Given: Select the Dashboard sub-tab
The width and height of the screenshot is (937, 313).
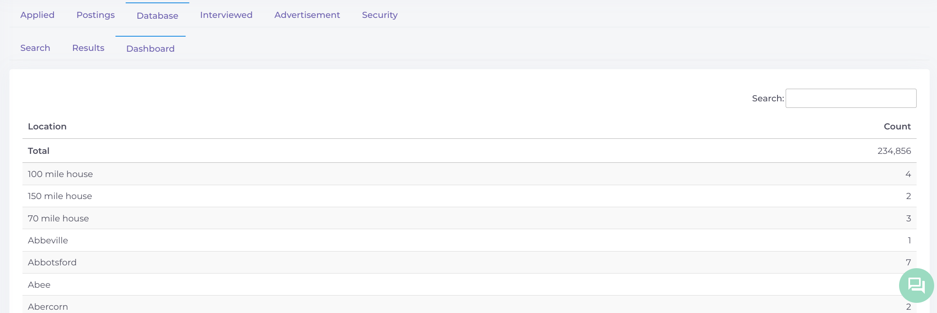Looking at the screenshot, I should pyautogui.click(x=151, y=48).
